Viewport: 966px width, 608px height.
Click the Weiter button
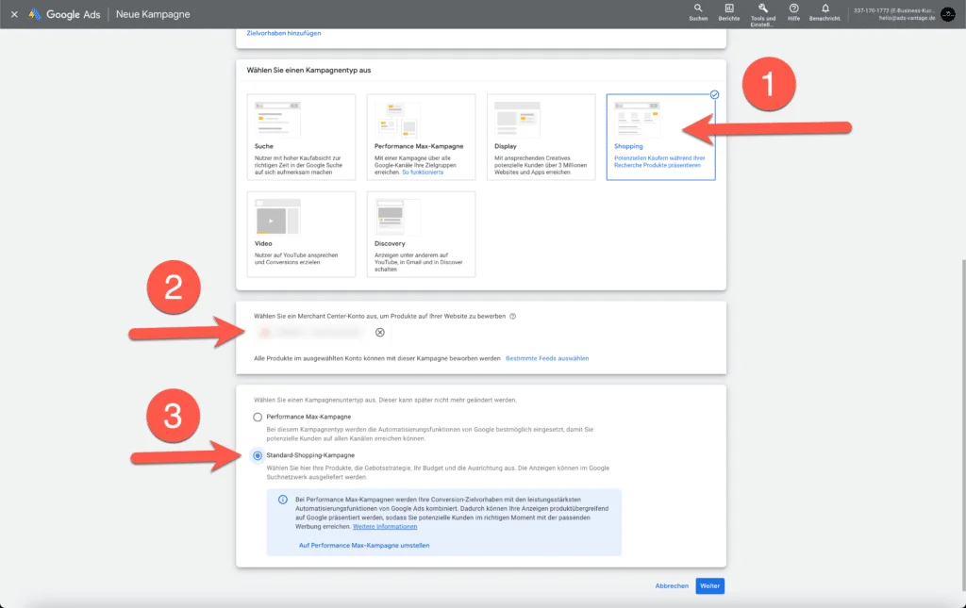(709, 585)
